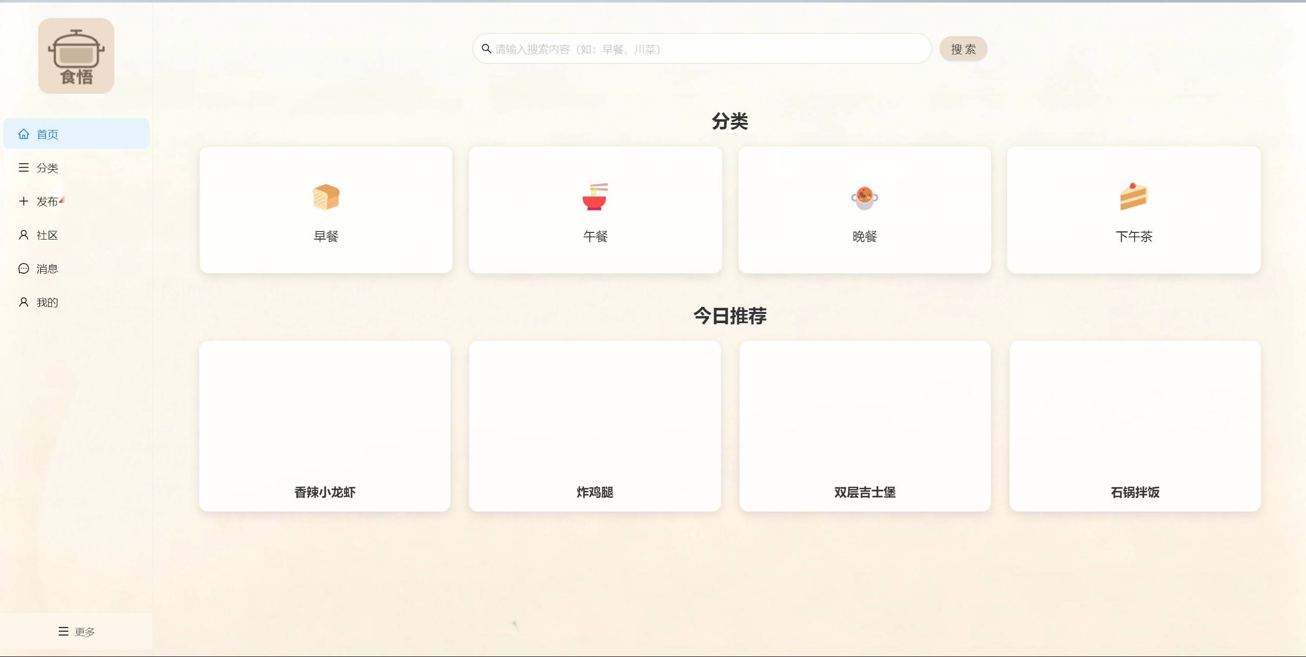
Task: Click the soup pot icon for 晚餐
Action: [864, 198]
